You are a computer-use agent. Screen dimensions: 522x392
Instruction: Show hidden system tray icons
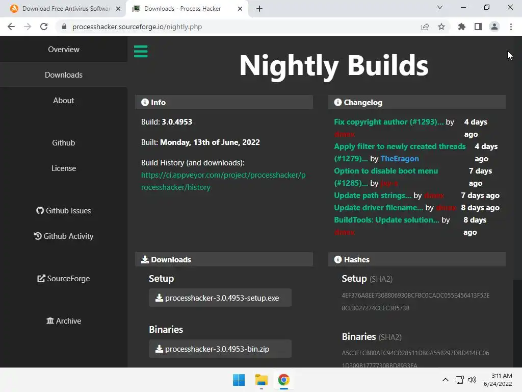click(446, 380)
